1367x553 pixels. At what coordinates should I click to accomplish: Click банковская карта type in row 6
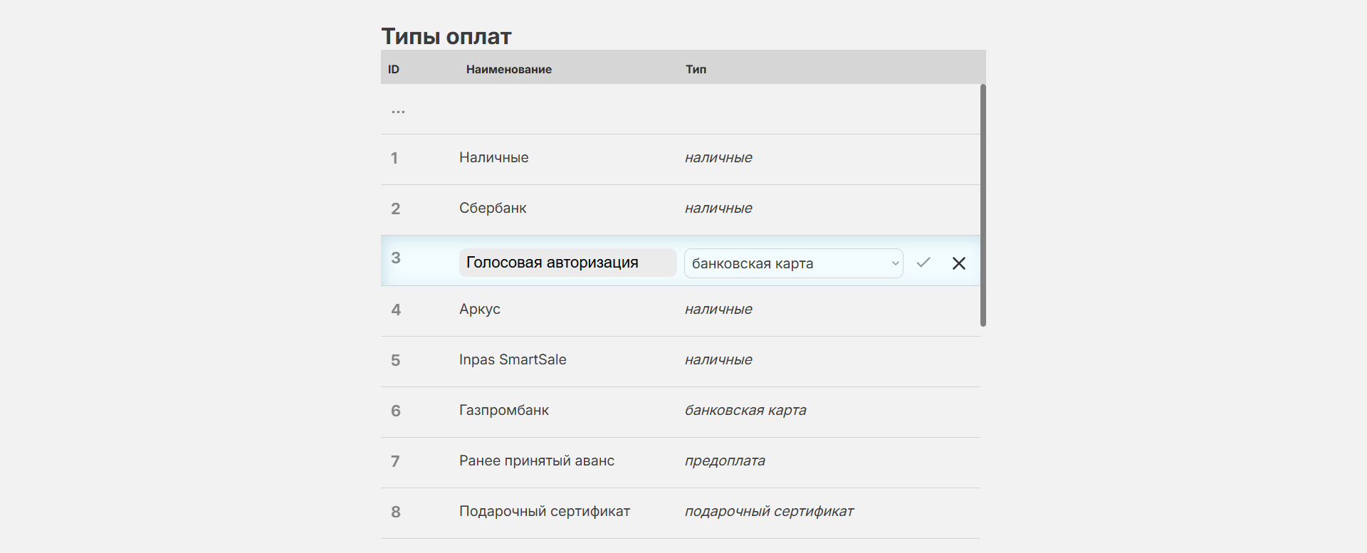tap(745, 411)
